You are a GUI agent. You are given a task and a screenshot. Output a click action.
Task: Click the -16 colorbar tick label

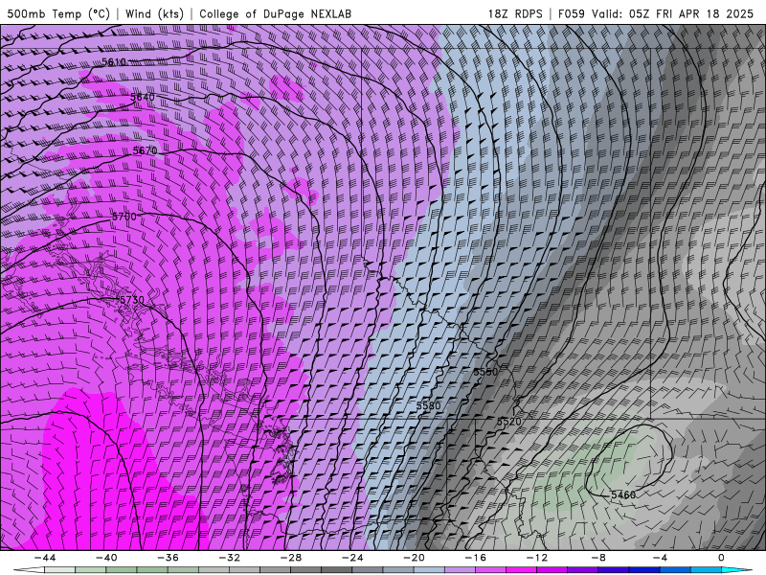[475, 558]
